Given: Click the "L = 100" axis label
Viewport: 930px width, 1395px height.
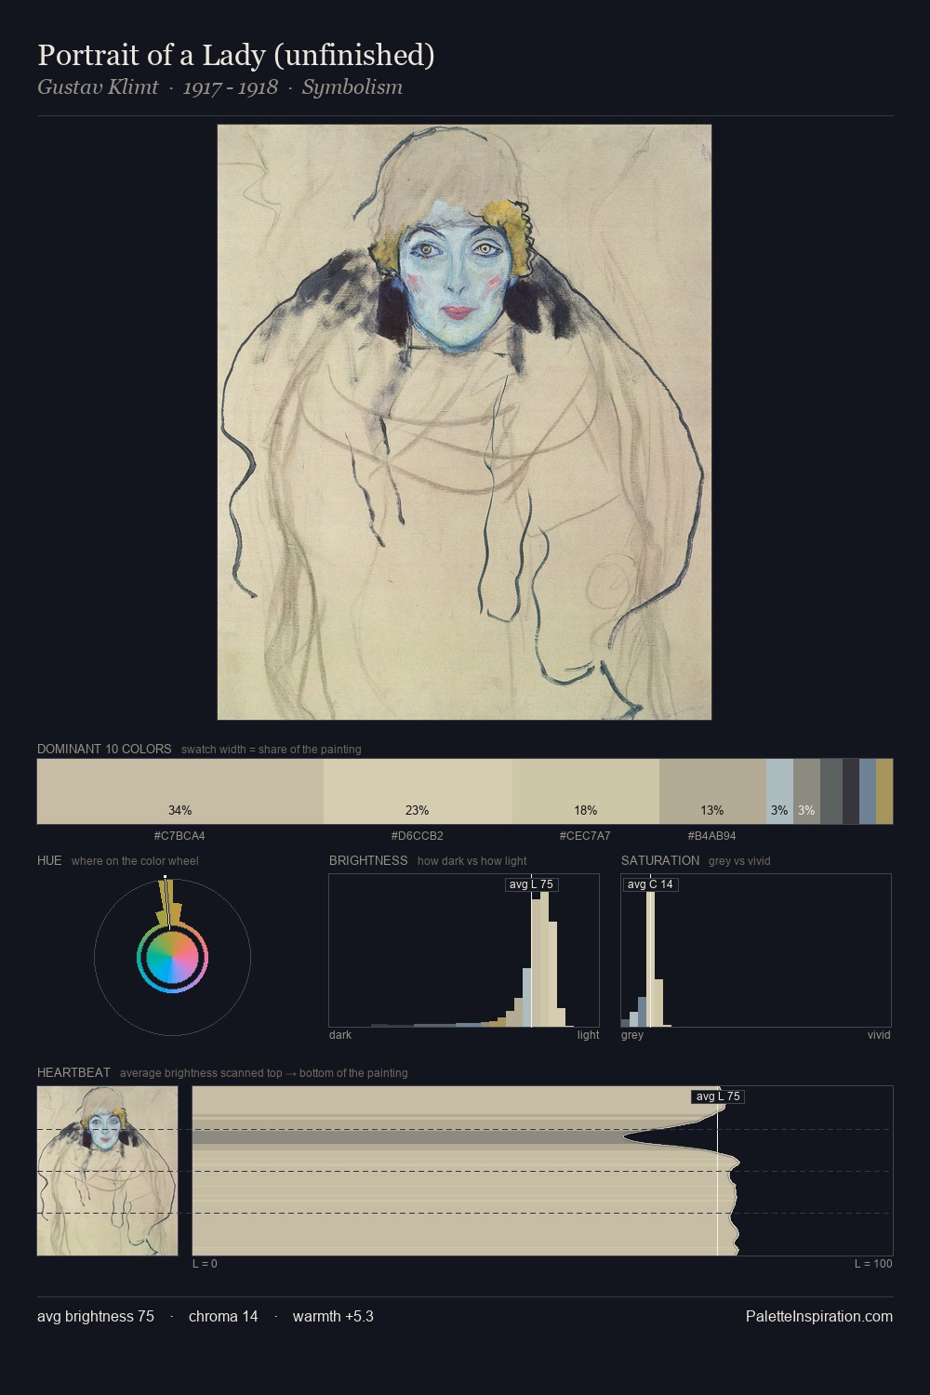Looking at the screenshot, I should pyautogui.click(x=873, y=1264).
